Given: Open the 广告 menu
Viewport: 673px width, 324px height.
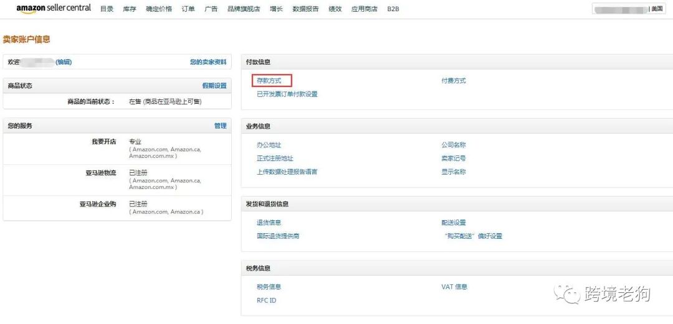Looking at the screenshot, I should coord(211,9).
